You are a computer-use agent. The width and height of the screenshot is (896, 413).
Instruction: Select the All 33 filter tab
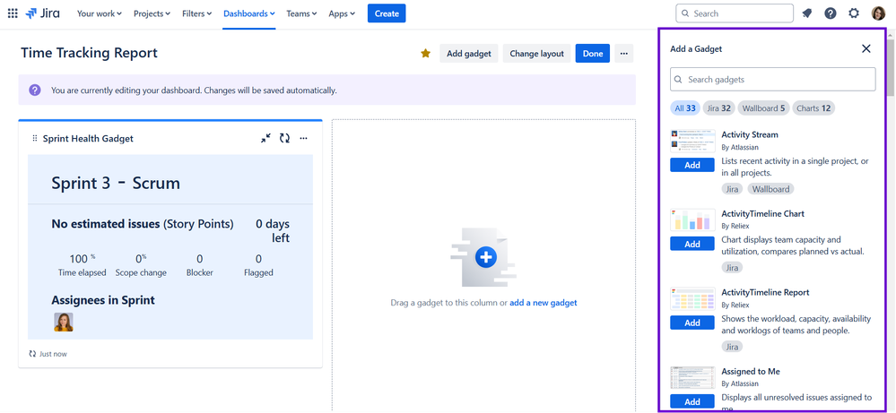click(685, 108)
